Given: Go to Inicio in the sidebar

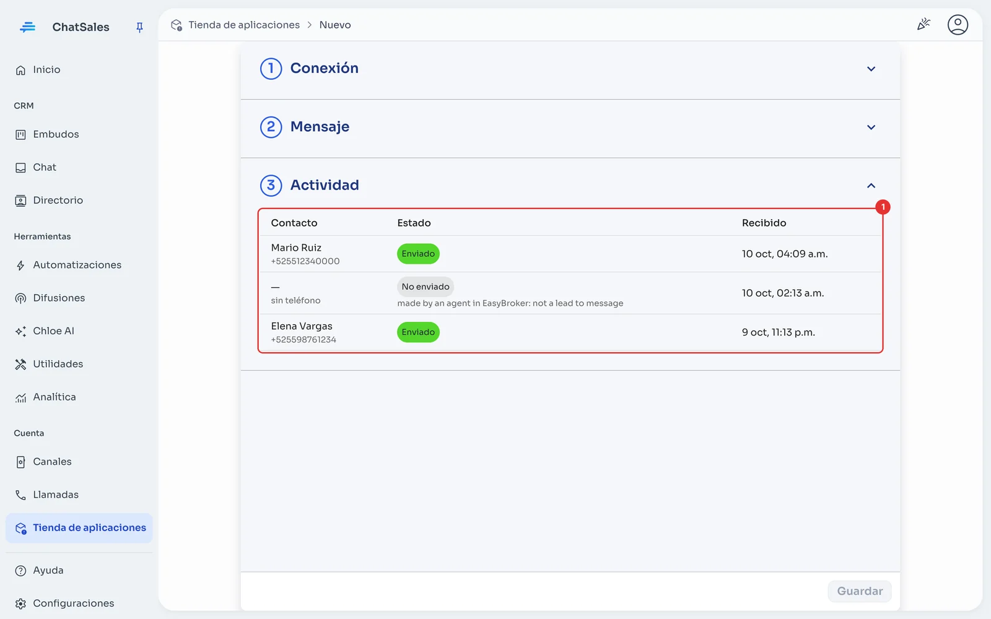Looking at the screenshot, I should coord(79,70).
